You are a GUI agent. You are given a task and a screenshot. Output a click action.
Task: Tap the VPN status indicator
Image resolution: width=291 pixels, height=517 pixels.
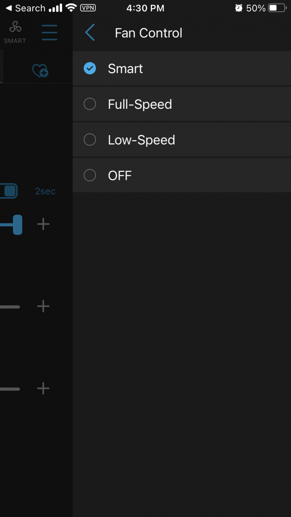[88, 8]
